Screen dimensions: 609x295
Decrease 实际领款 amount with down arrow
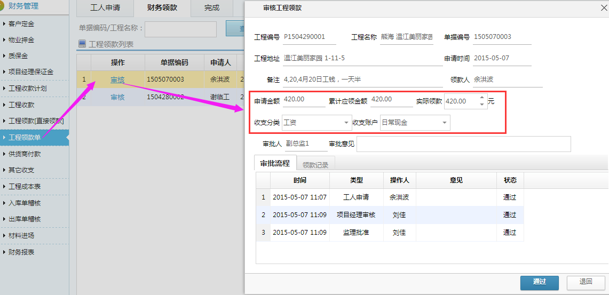coord(482,105)
